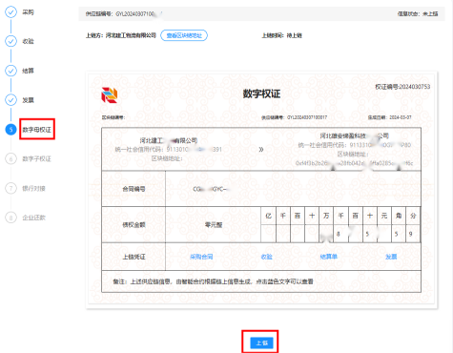453x353 pixels.
Task: Click the certificate logo icon
Action: 110,95
